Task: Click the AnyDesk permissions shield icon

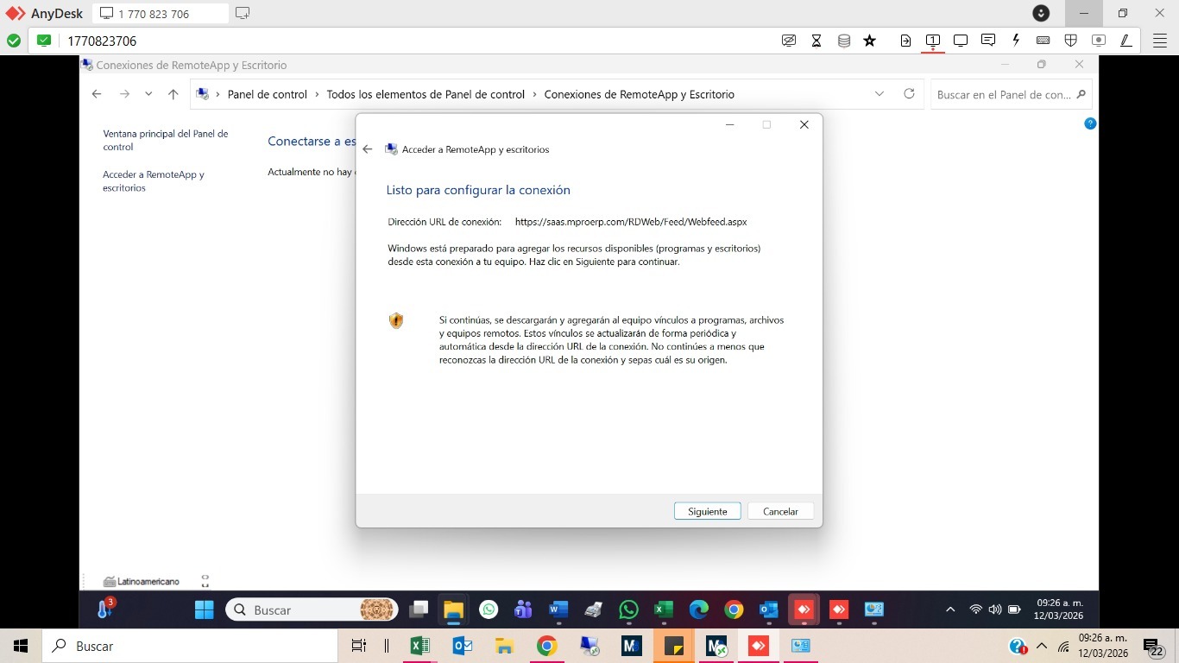Action: point(1070,41)
